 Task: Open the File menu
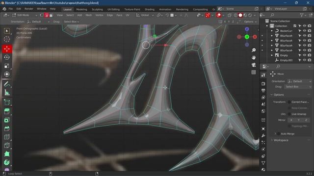(x=11, y=9)
